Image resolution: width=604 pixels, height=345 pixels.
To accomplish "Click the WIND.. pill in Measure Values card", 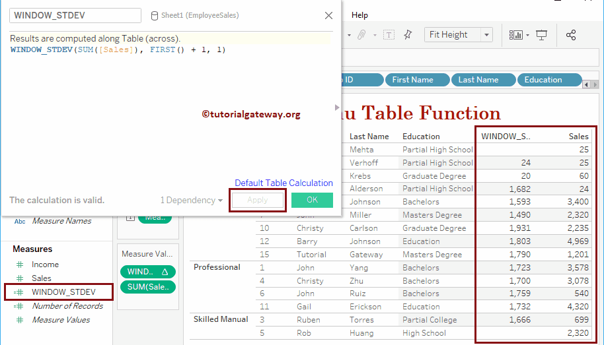I will (148, 272).
